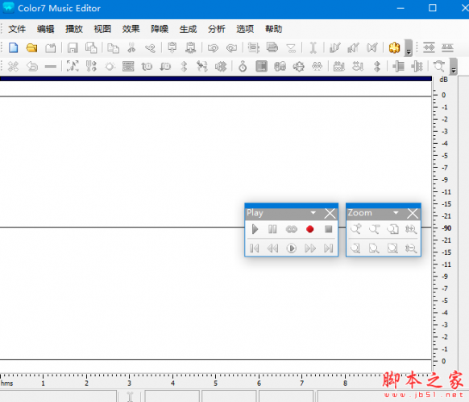The image size is (469, 402).
Task: Click the stopwatch icon in second toolbar
Action: 243,66
